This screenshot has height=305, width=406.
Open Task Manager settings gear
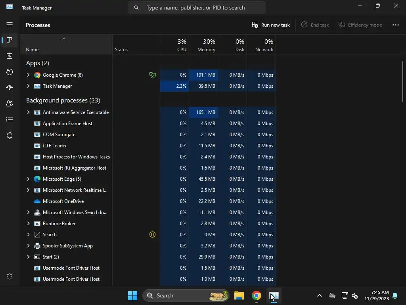pos(10,276)
